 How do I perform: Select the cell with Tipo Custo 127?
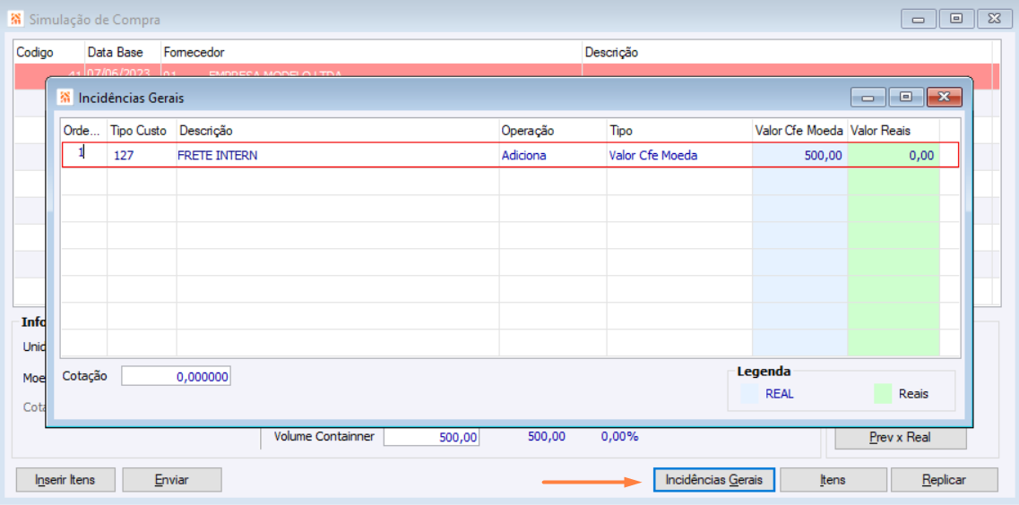coord(142,155)
